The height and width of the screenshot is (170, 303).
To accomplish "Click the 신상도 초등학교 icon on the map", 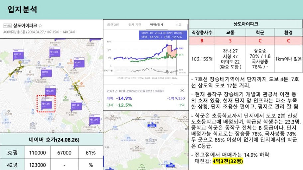I will (50, 114).
